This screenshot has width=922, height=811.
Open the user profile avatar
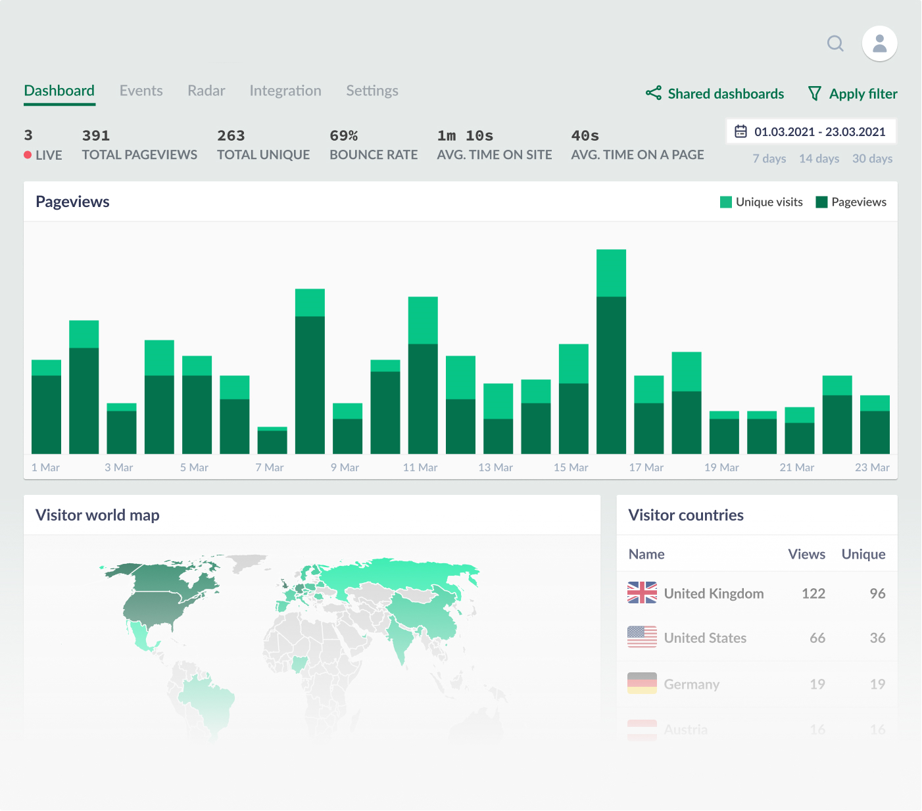(x=880, y=43)
